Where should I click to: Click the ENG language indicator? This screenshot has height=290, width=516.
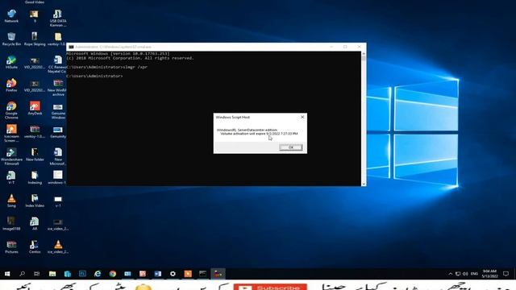[x=474, y=274]
